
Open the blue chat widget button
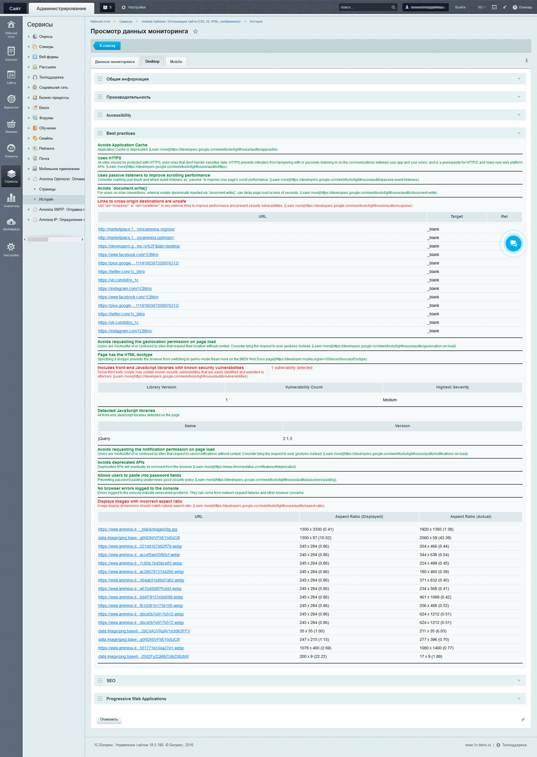[513, 244]
